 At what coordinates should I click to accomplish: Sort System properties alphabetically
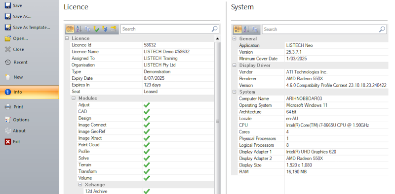point(246,30)
